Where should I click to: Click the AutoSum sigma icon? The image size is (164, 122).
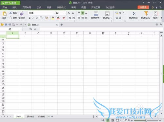[x=134, y=14]
